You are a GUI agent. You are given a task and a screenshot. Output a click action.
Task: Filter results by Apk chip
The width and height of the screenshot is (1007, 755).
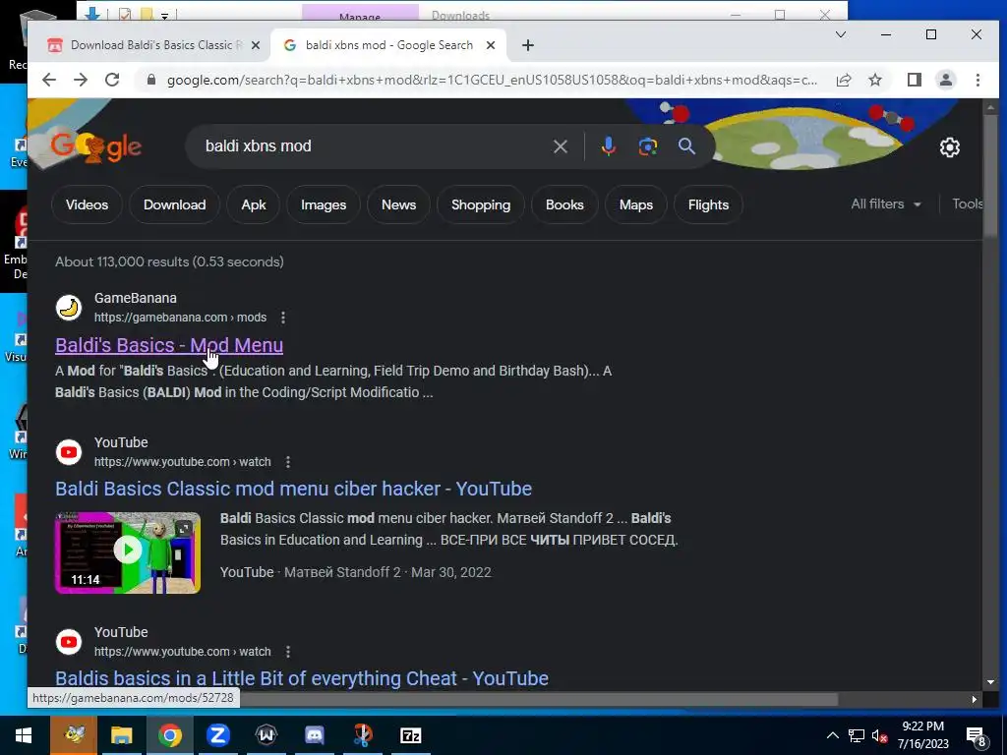point(254,204)
